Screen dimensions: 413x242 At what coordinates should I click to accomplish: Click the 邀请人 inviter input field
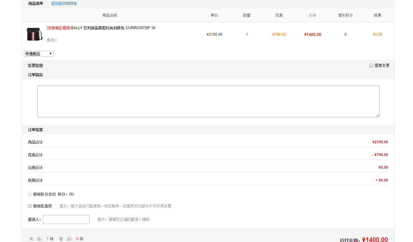(x=66, y=219)
